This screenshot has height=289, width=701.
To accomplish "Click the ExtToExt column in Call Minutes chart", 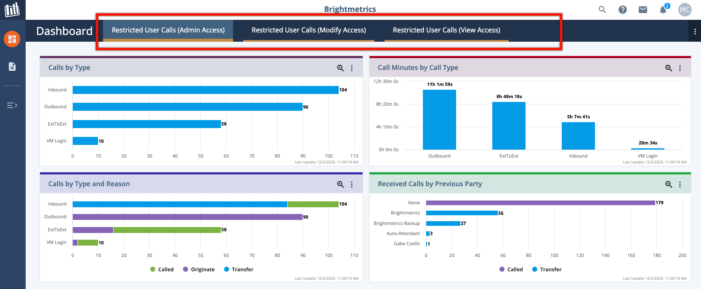I will (x=509, y=126).
